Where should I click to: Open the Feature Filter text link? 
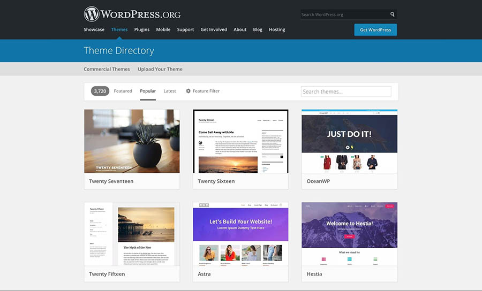[x=206, y=91]
